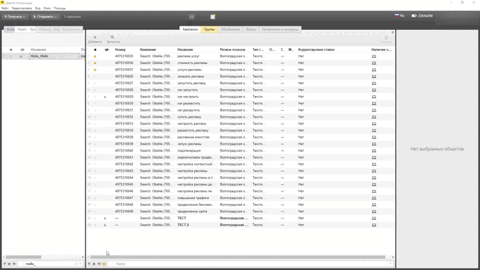Switch to the Кампании tab

click(x=190, y=29)
